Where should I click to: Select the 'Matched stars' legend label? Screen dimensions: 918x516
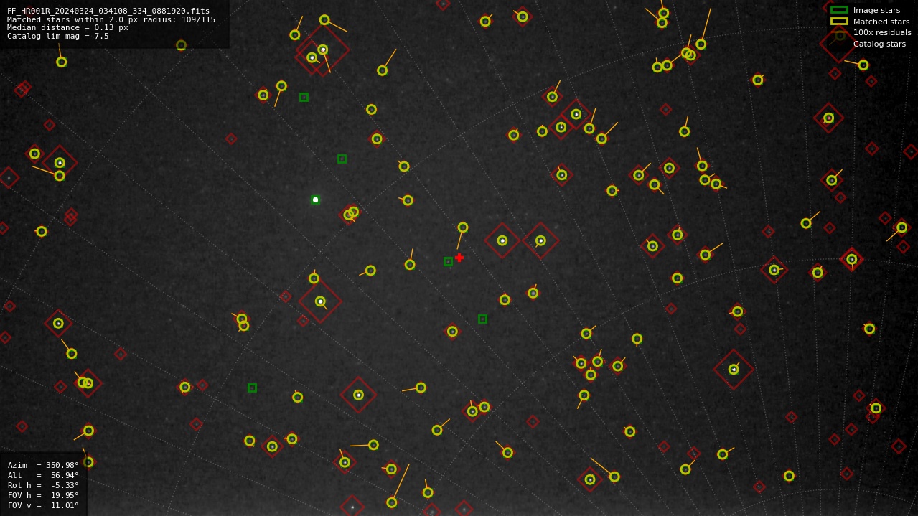tap(881, 22)
